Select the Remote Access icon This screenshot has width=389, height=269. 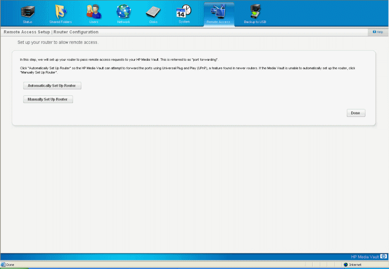tap(218, 11)
